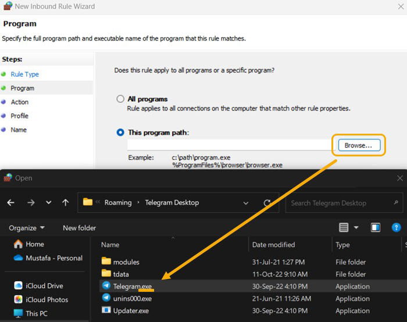Image resolution: width=407 pixels, height=322 pixels.
Task: Toggle the preview pane icon
Action: tap(376, 228)
